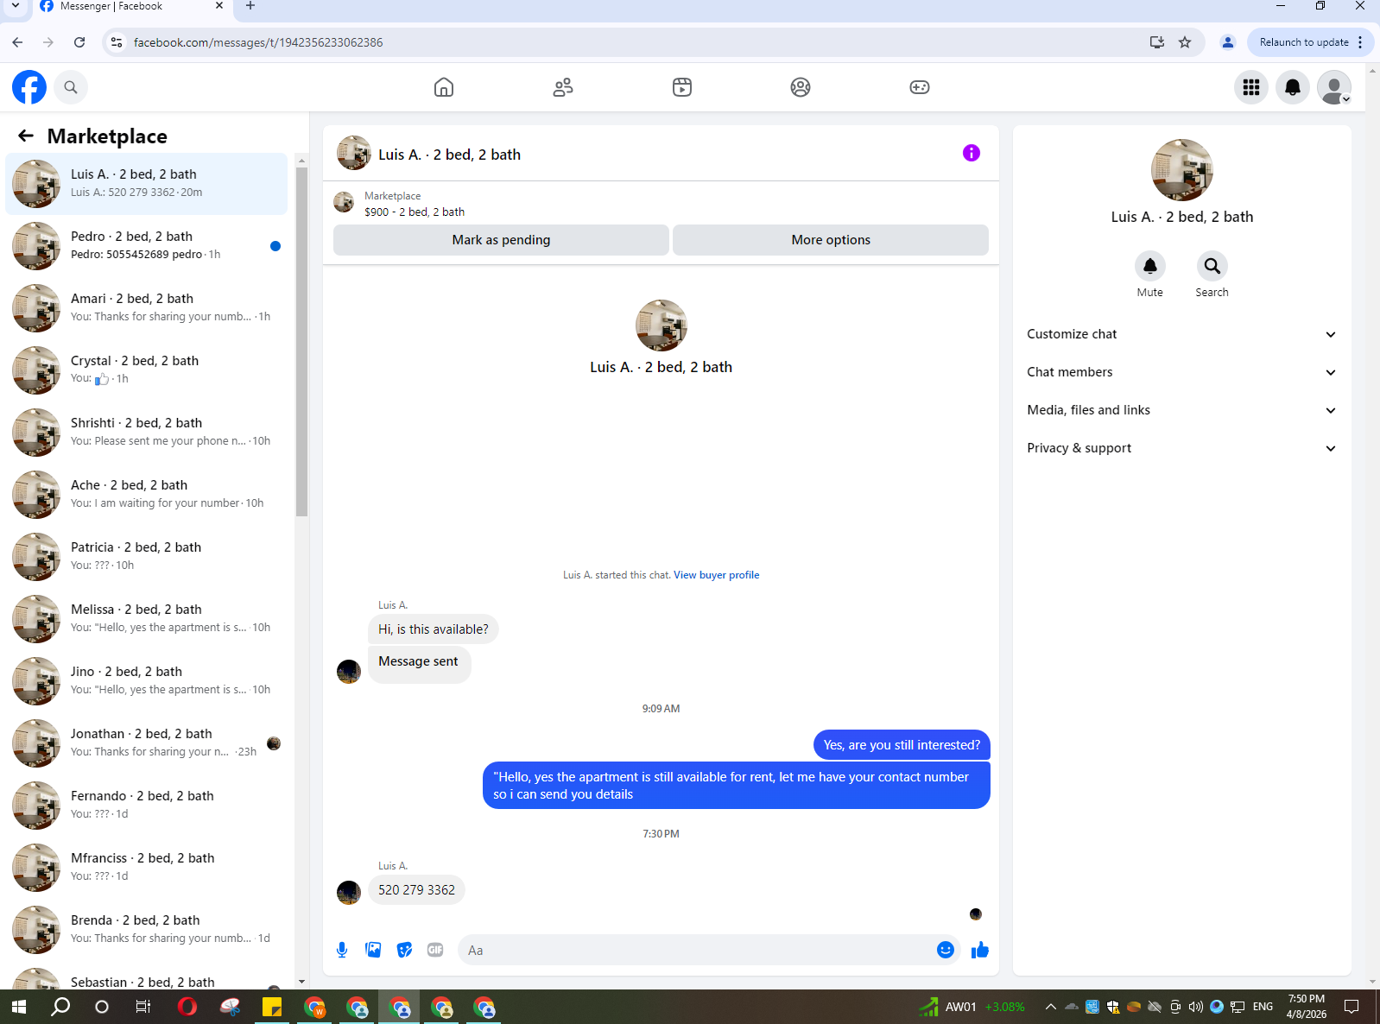This screenshot has width=1380, height=1024.
Task: Choose a GIF
Action: [x=435, y=950]
